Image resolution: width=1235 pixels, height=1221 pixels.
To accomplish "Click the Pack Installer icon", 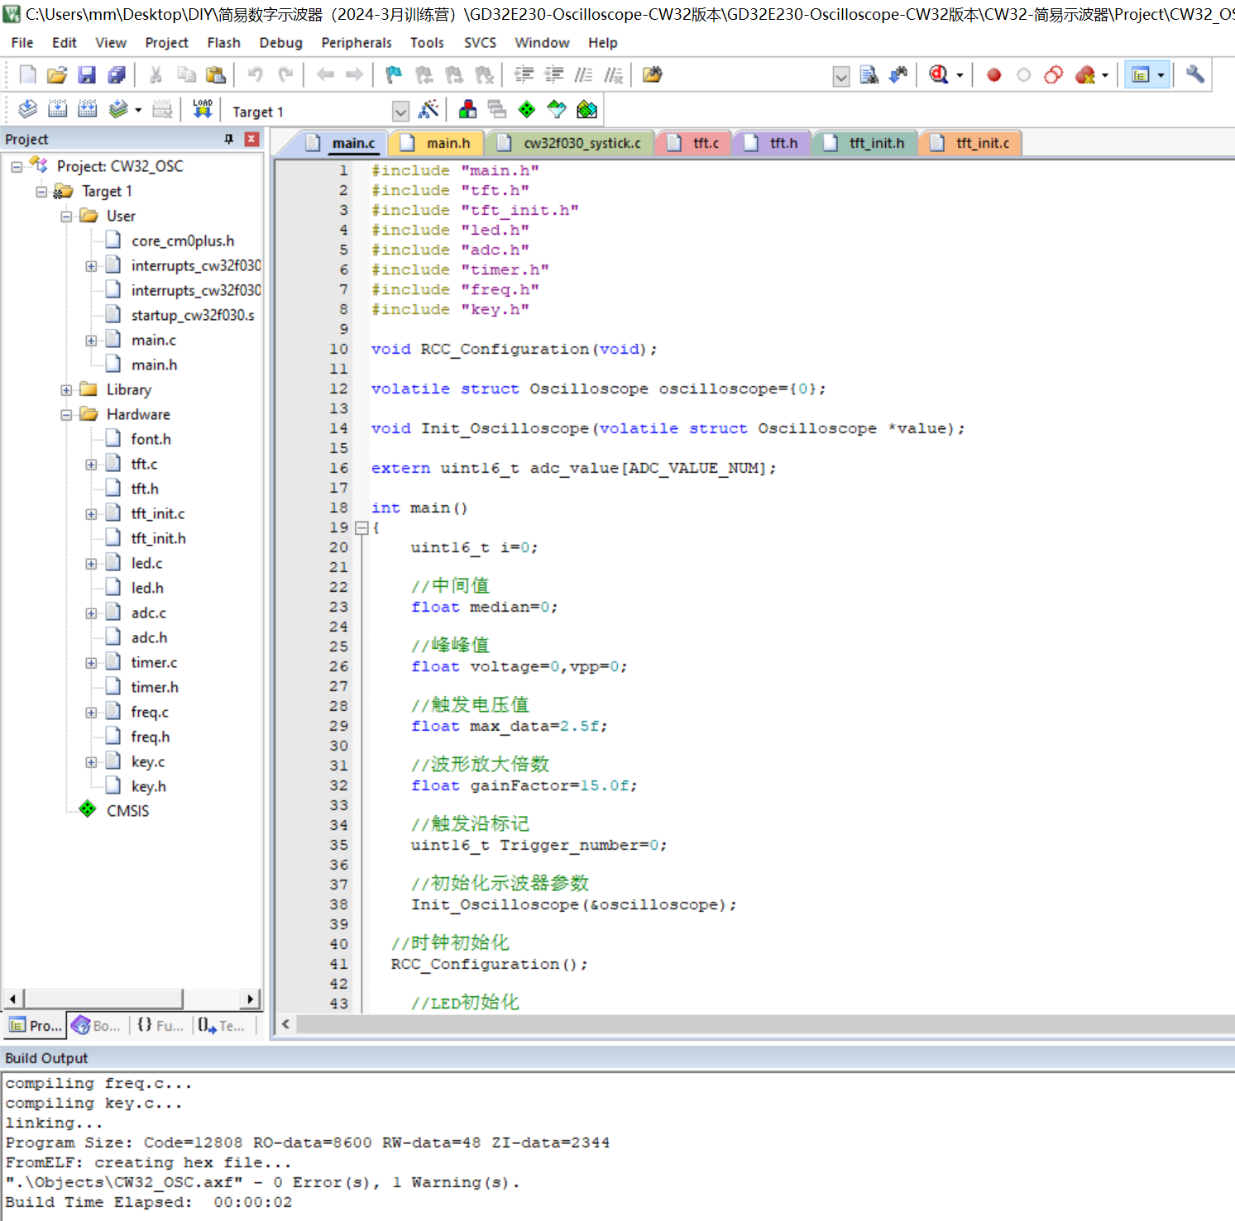I will click(x=586, y=109).
